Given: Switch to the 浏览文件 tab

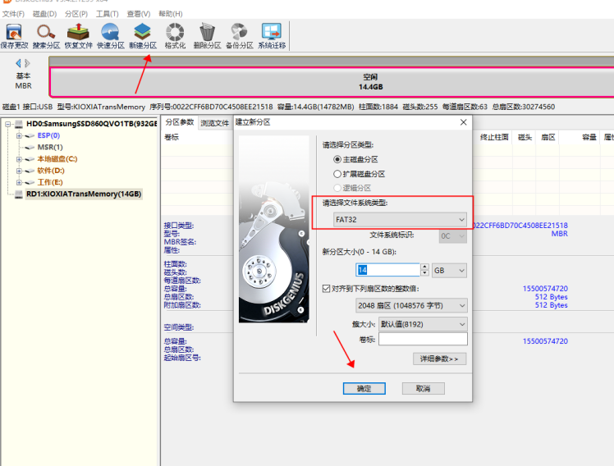Looking at the screenshot, I should 214,123.
